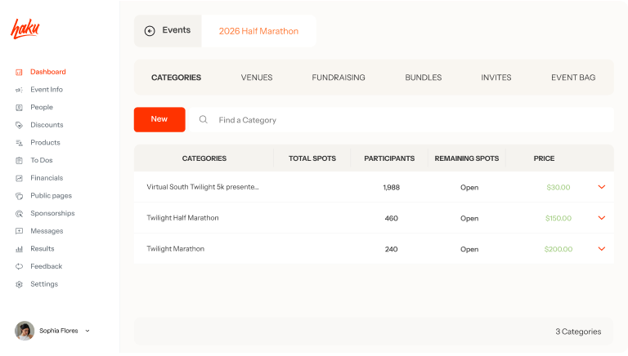Focus the Find a Category search field
628x356 pixels.
point(401,119)
